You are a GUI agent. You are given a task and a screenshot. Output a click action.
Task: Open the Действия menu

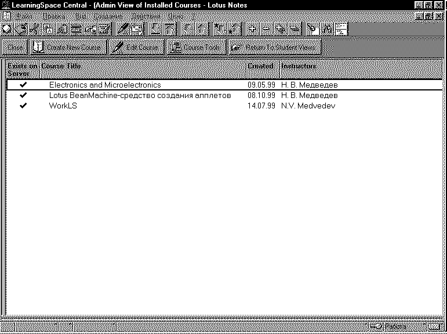pos(146,16)
